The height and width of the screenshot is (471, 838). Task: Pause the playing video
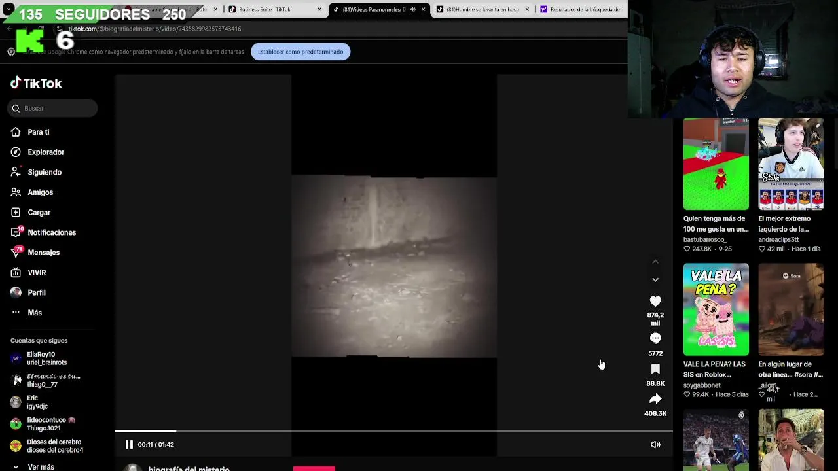(129, 444)
